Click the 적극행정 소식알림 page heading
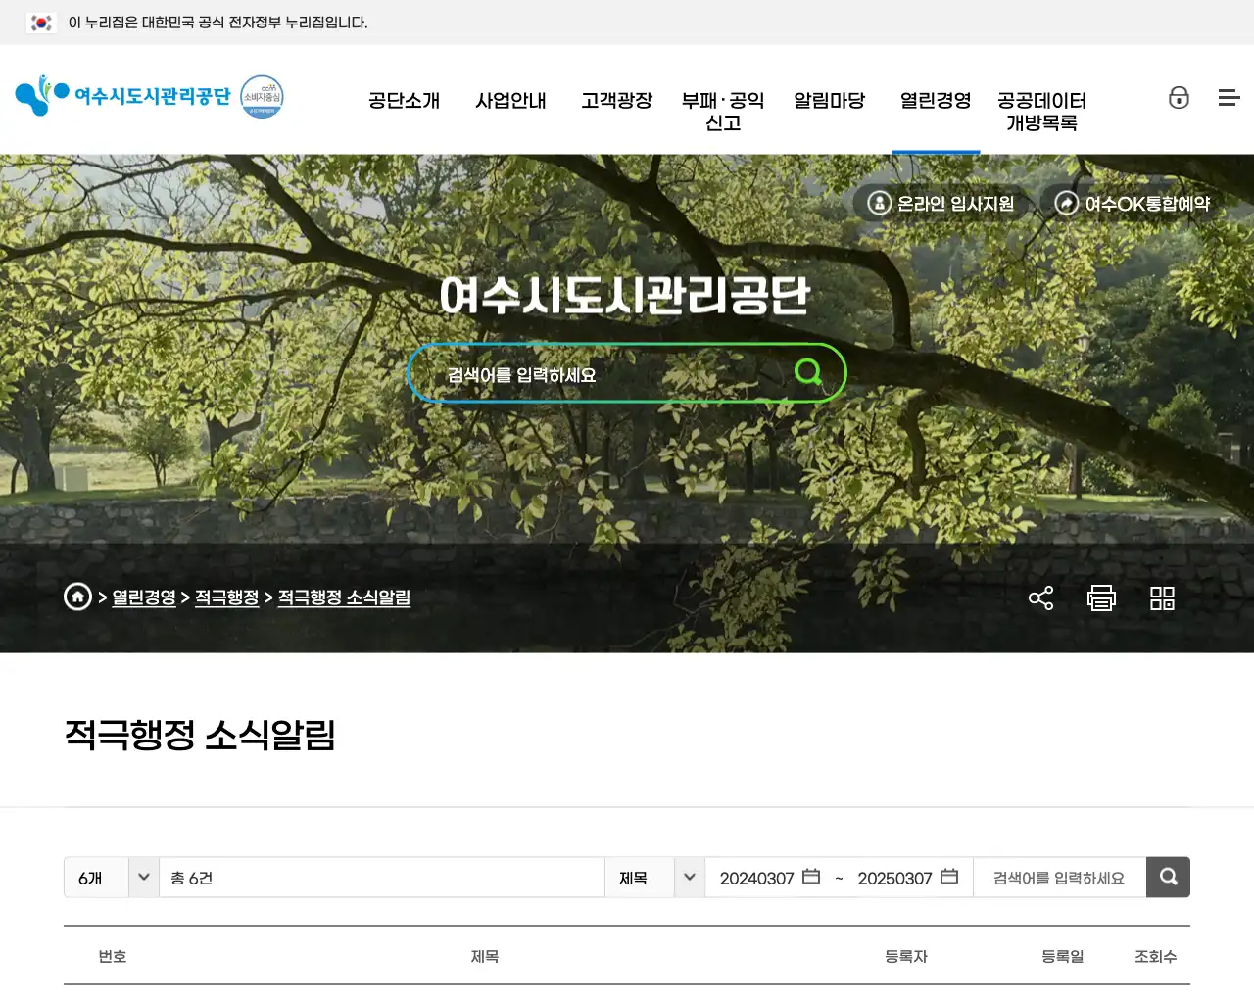The height and width of the screenshot is (1003, 1254). point(201,734)
